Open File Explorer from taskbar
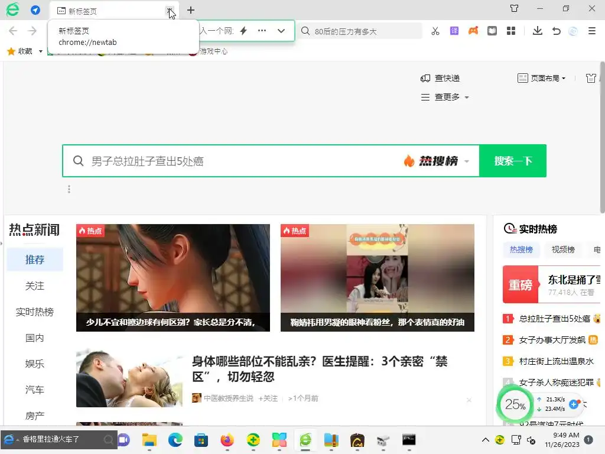This screenshot has height=454, width=605. [149, 440]
